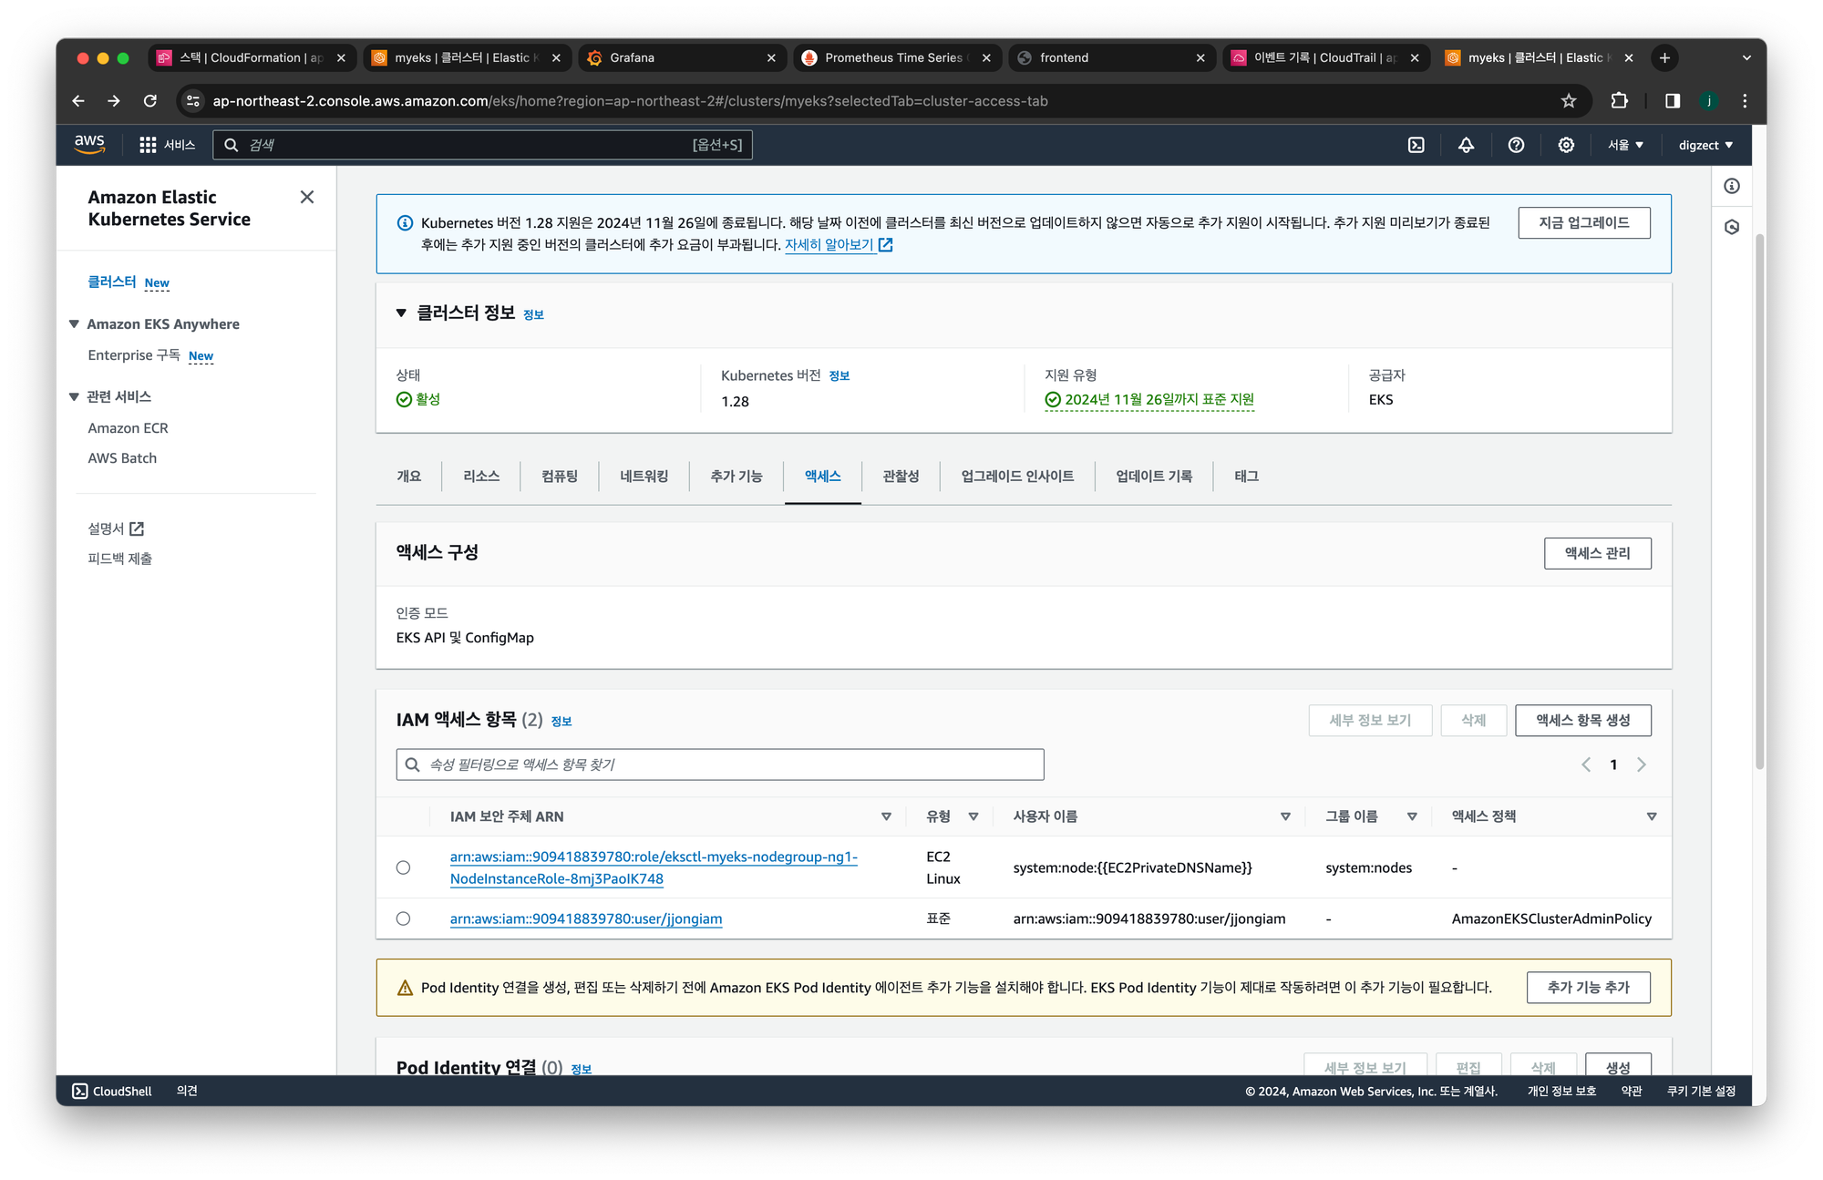Switch to the 네트워킹 tab
Image resolution: width=1823 pixels, height=1180 pixels.
644,476
